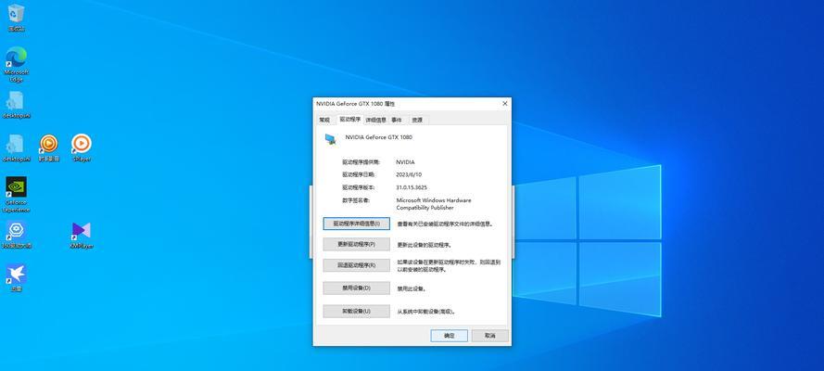
Task: Click the driver date 2023/6/10
Action: (409, 174)
